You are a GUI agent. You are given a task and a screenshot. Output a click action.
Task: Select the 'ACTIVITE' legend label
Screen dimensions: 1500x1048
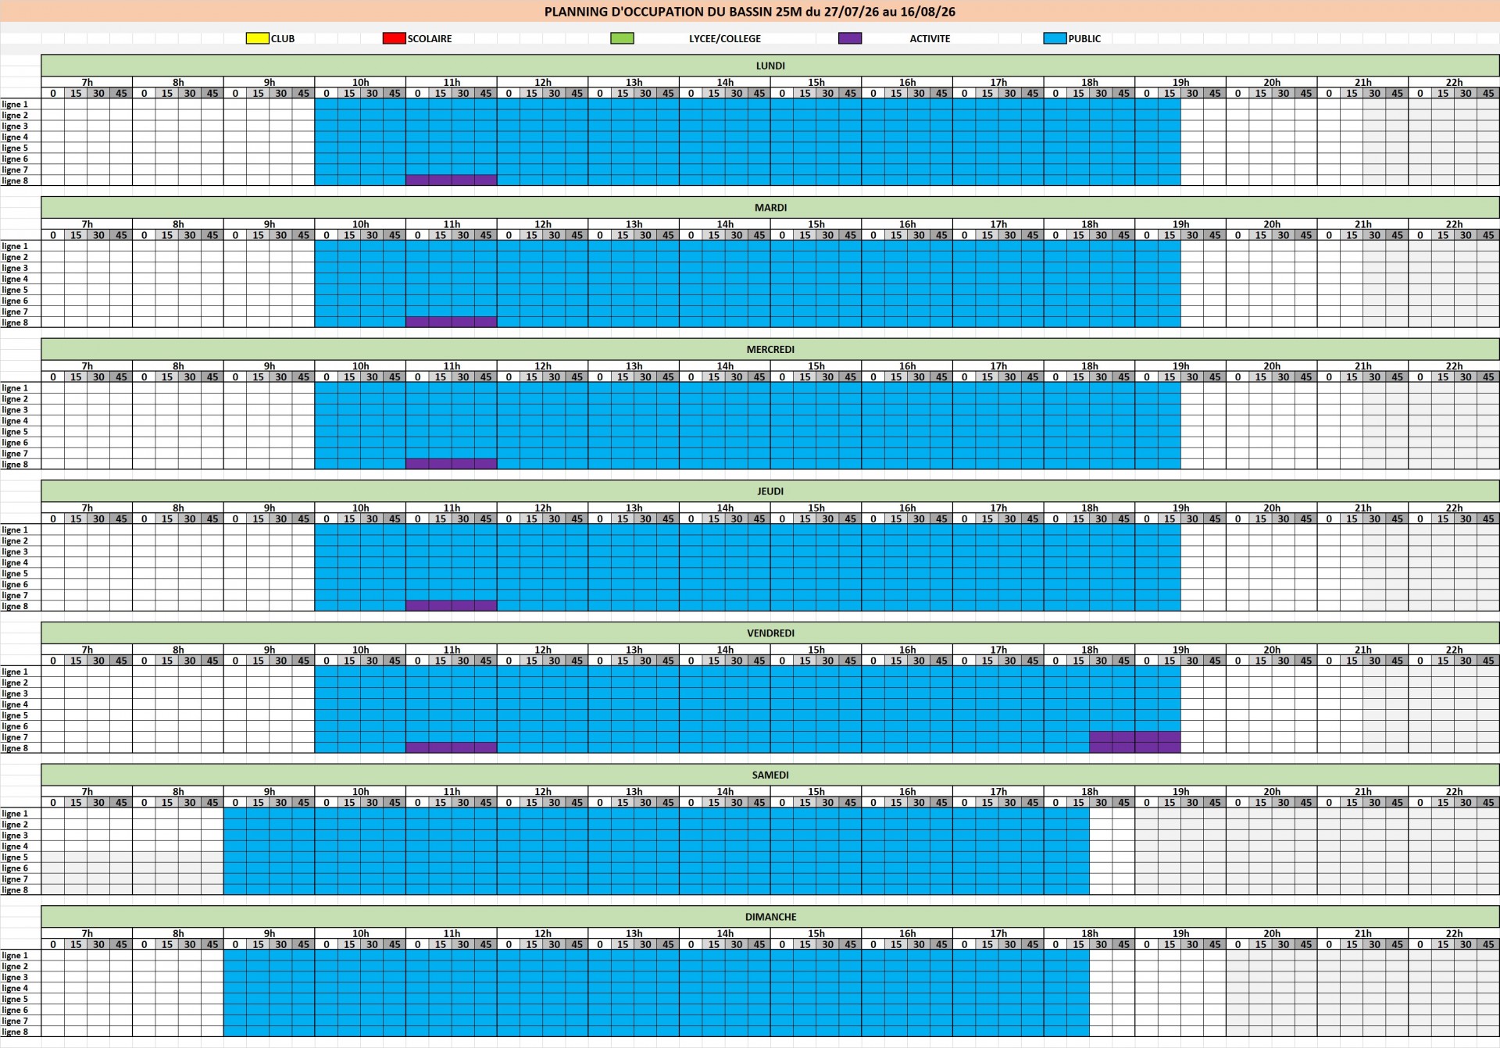pyautogui.click(x=930, y=38)
